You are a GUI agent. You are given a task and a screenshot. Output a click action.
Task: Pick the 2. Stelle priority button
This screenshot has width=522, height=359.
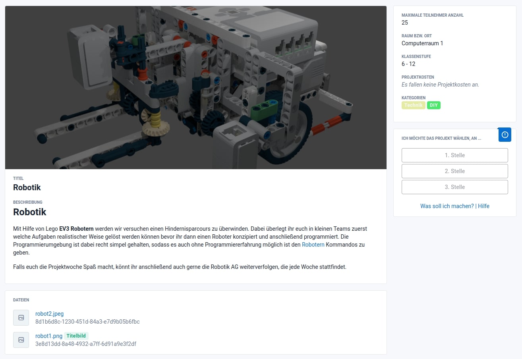[454, 171]
